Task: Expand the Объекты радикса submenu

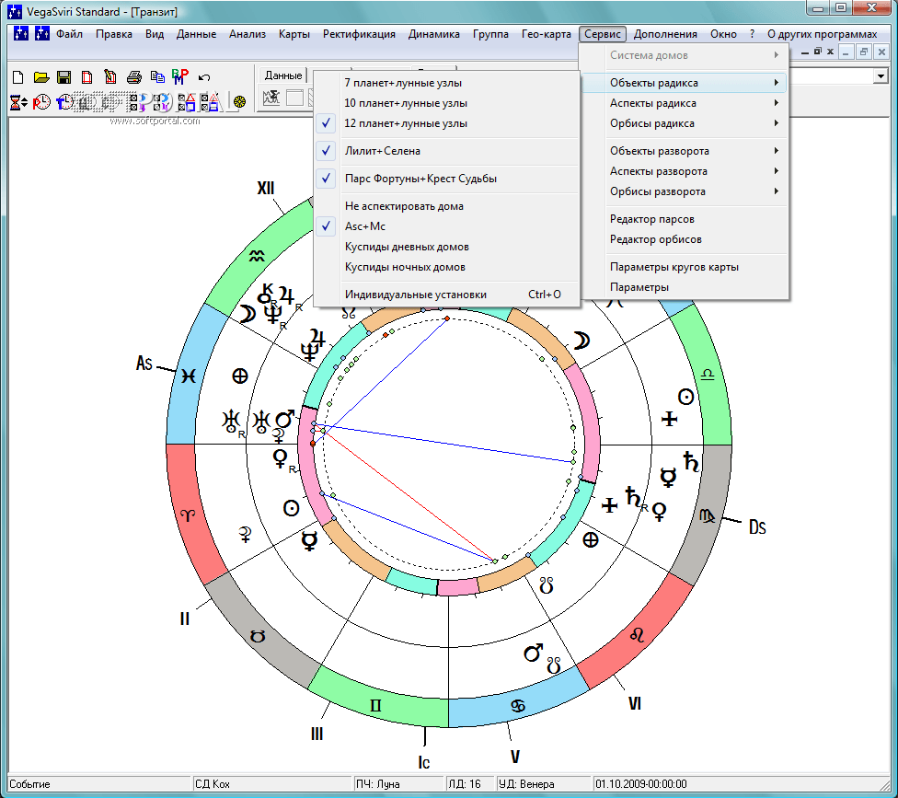Action: tap(685, 83)
